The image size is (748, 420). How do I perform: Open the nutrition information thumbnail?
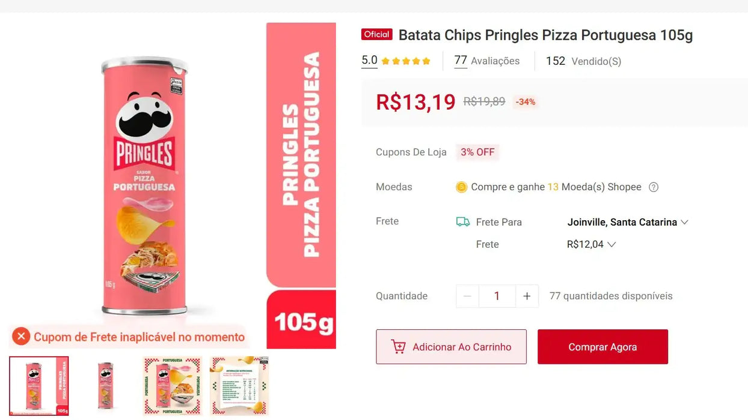click(239, 386)
